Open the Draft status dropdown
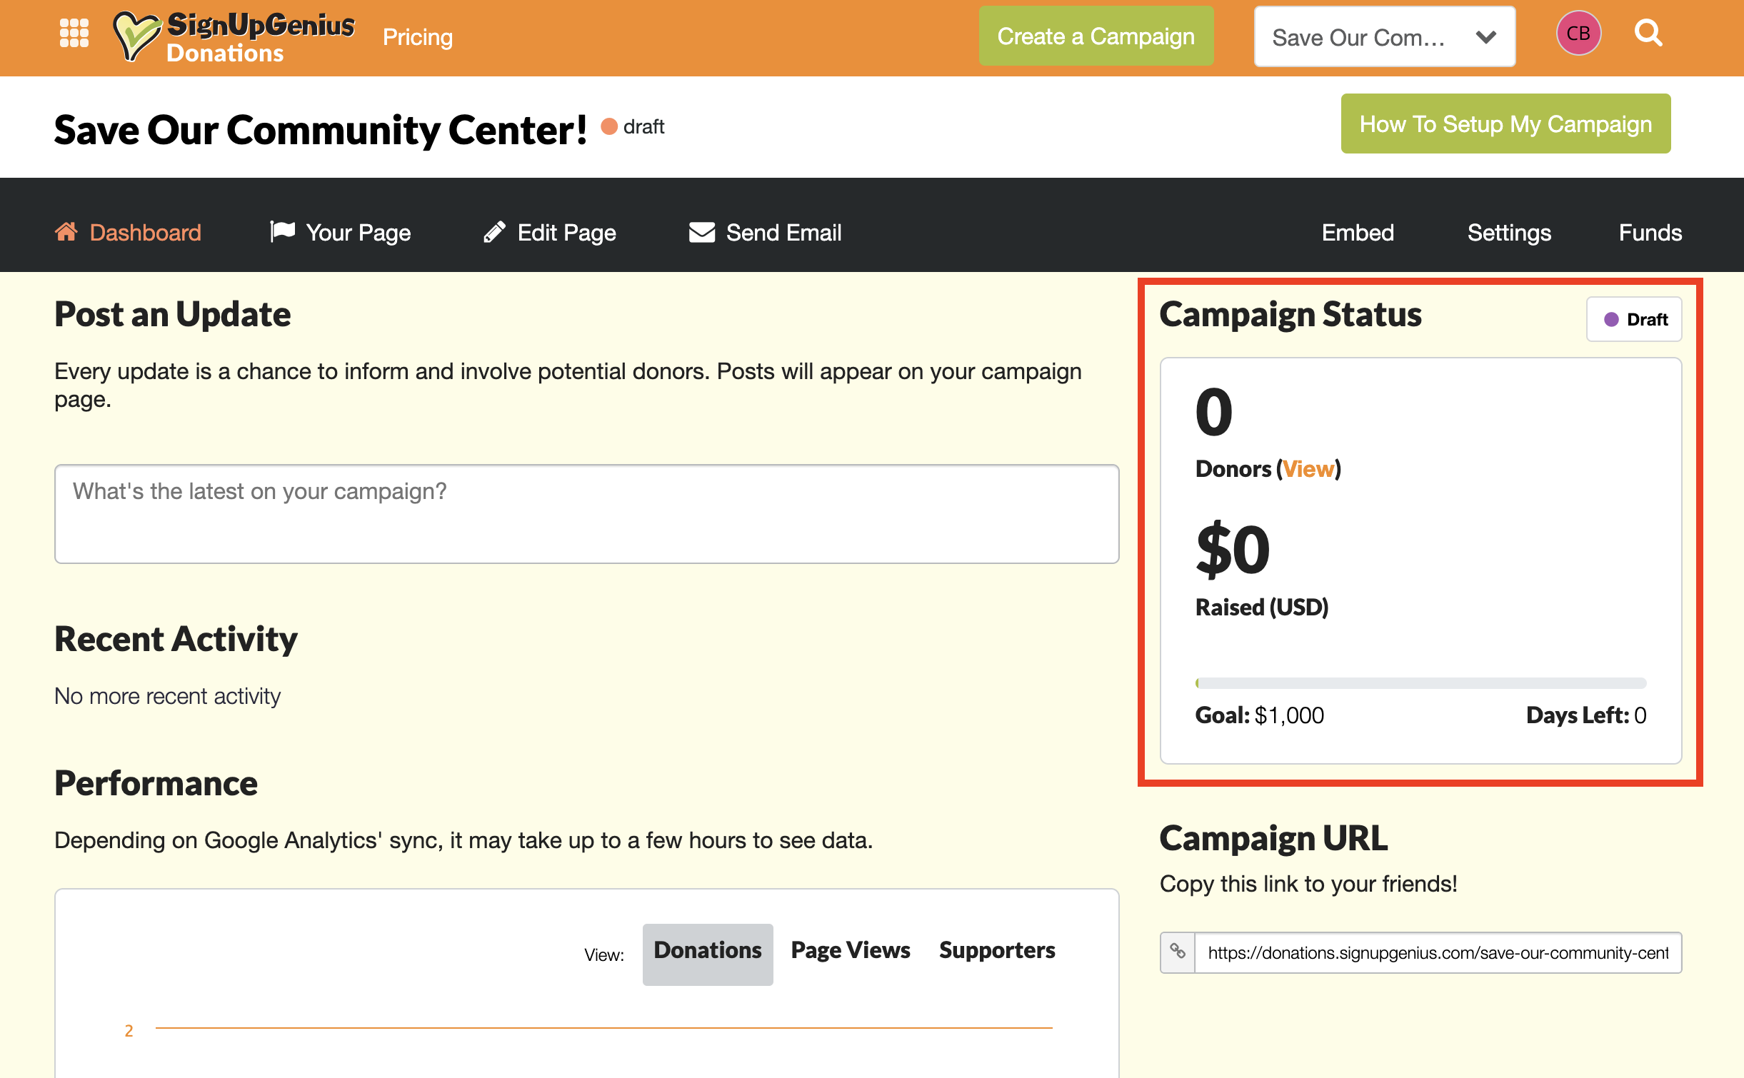The image size is (1744, 1078). click(x=1634, y=319)
